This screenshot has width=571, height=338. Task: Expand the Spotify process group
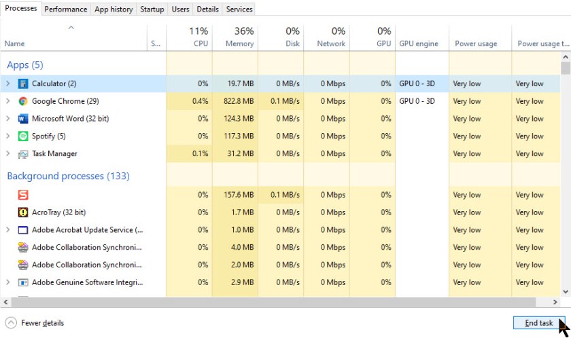tap(8, 136)
